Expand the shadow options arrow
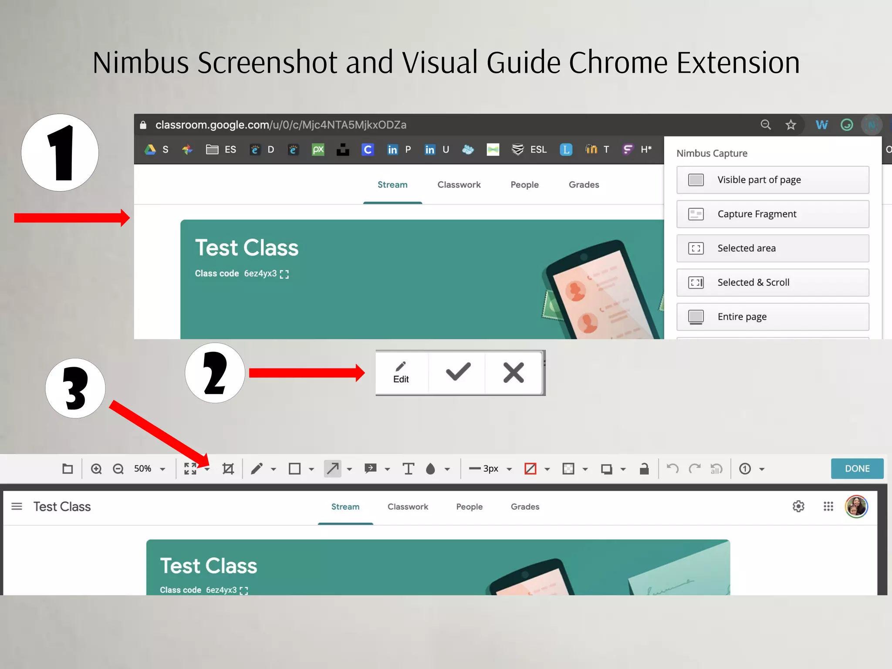 pyautogui.click(x=623, y=469)
